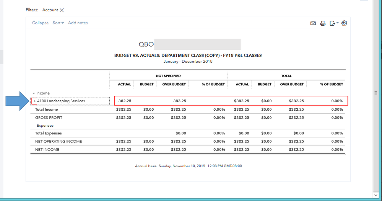382x201 pixels.
Task: Click Total Expenses row label
Action: (48, 133)
